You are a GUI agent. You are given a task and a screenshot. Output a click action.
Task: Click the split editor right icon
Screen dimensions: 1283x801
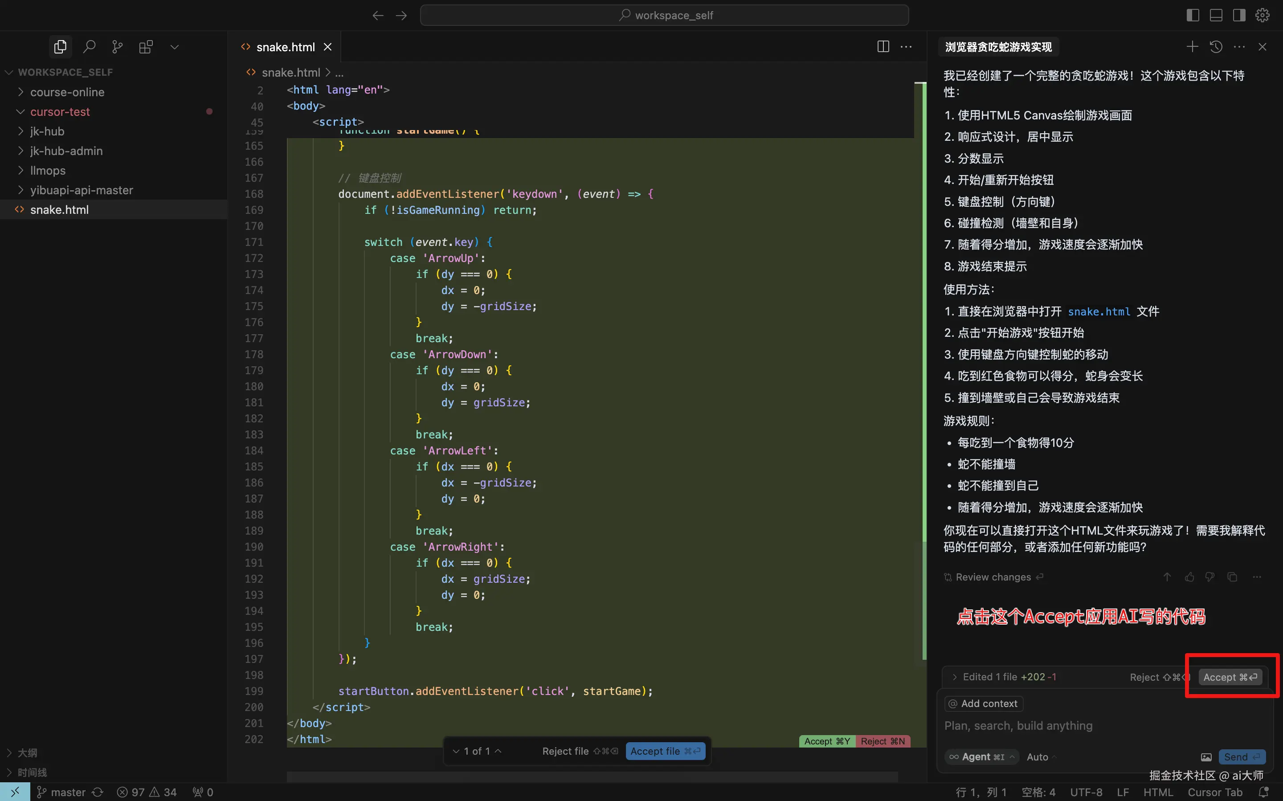point(883,47)
